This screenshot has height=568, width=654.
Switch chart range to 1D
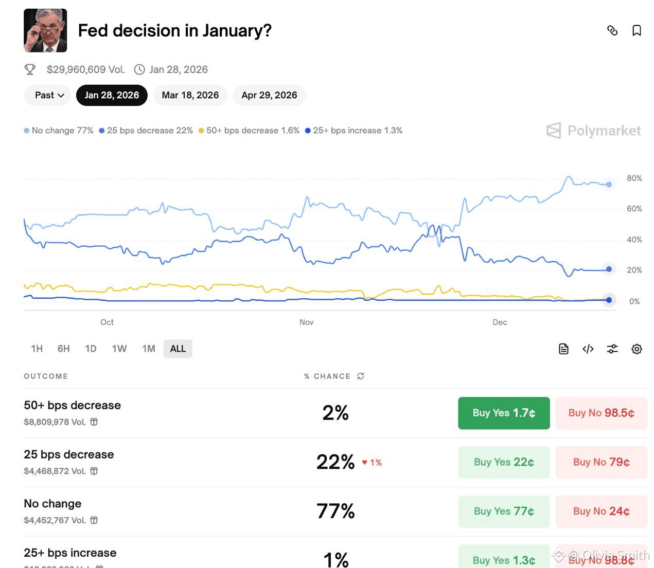point(91,349)
